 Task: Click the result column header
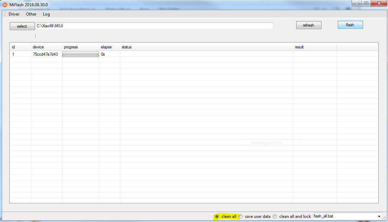point(315,47)
